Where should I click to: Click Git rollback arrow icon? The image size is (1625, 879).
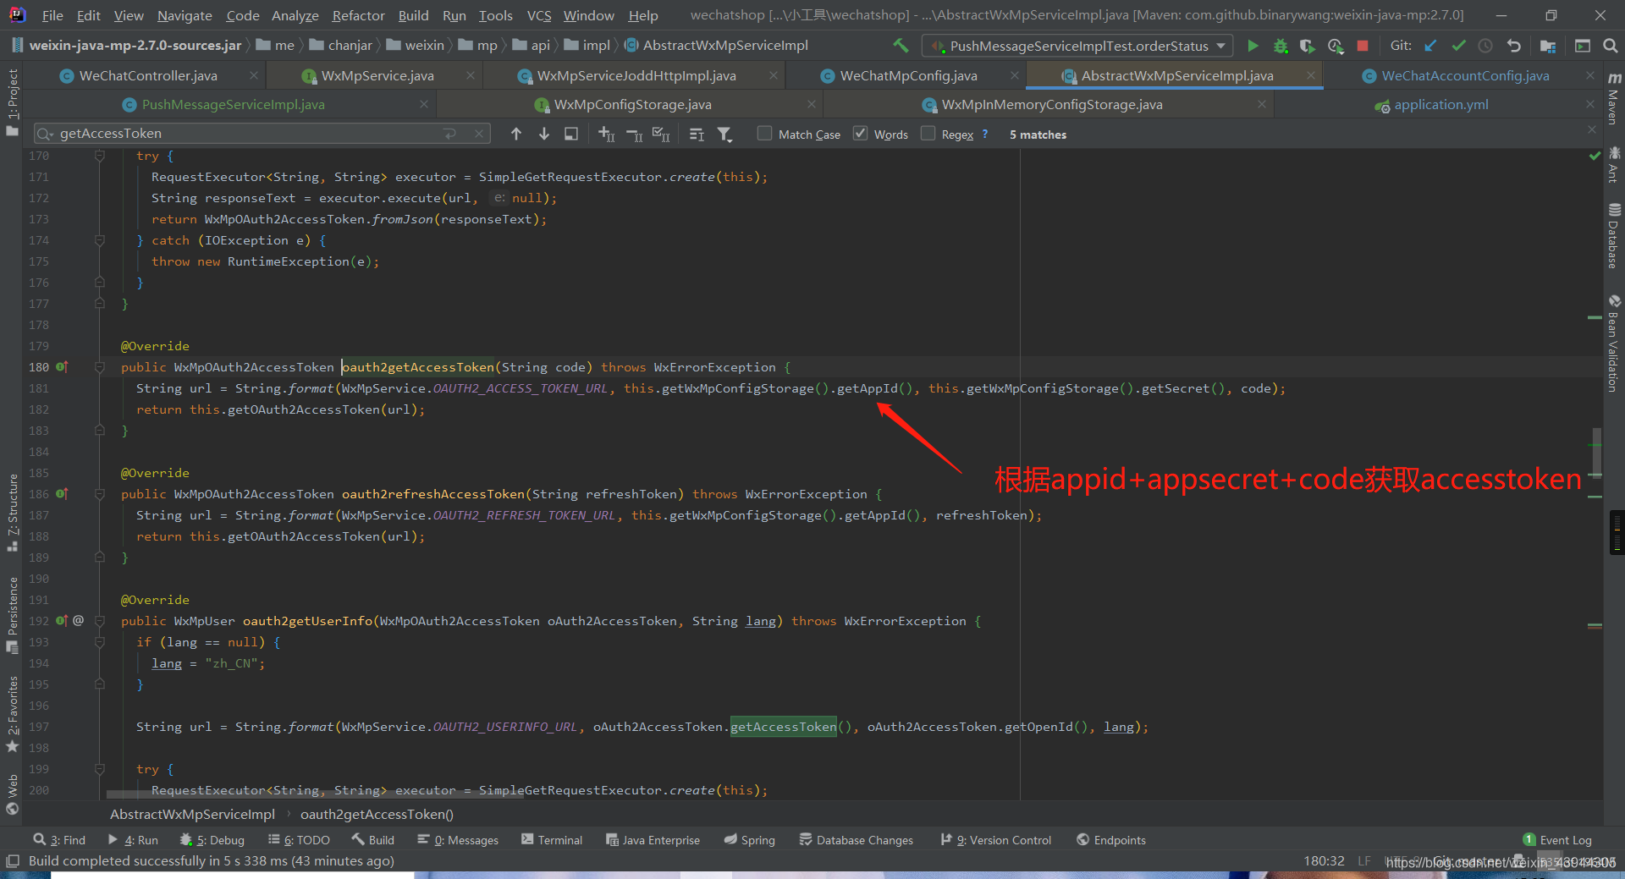pyautogui.click(x=1513, y=46)
